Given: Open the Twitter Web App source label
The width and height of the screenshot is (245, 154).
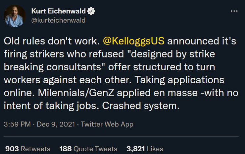Looking at the screenshot, I should click(107, 124).
